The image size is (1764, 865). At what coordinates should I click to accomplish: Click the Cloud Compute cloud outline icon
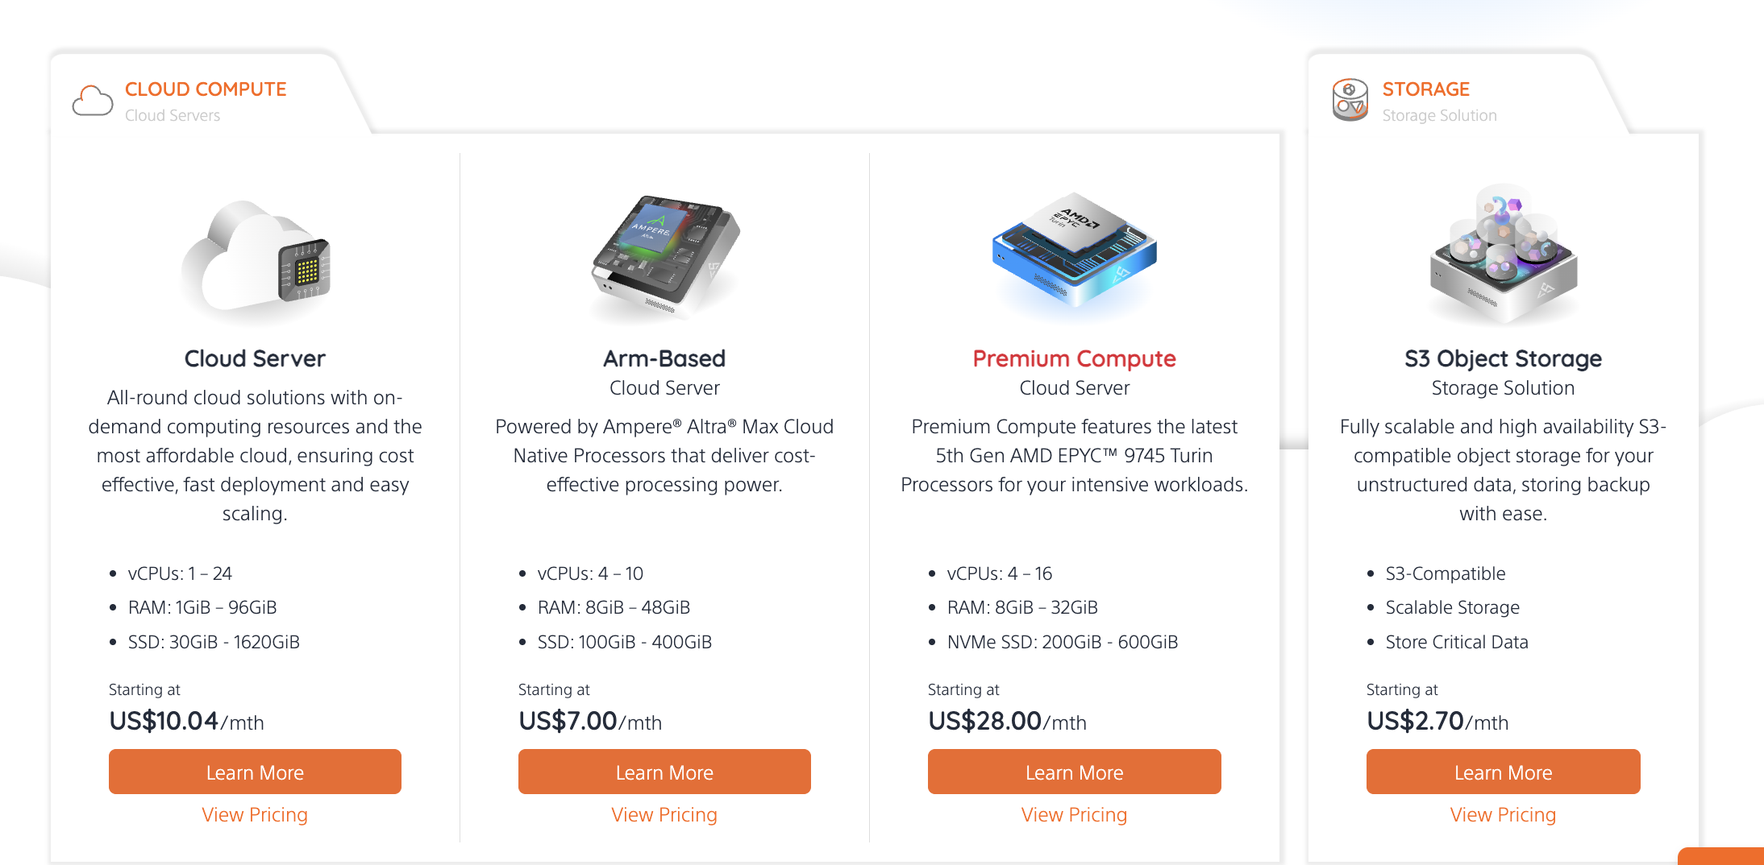[x=93, y=101]
